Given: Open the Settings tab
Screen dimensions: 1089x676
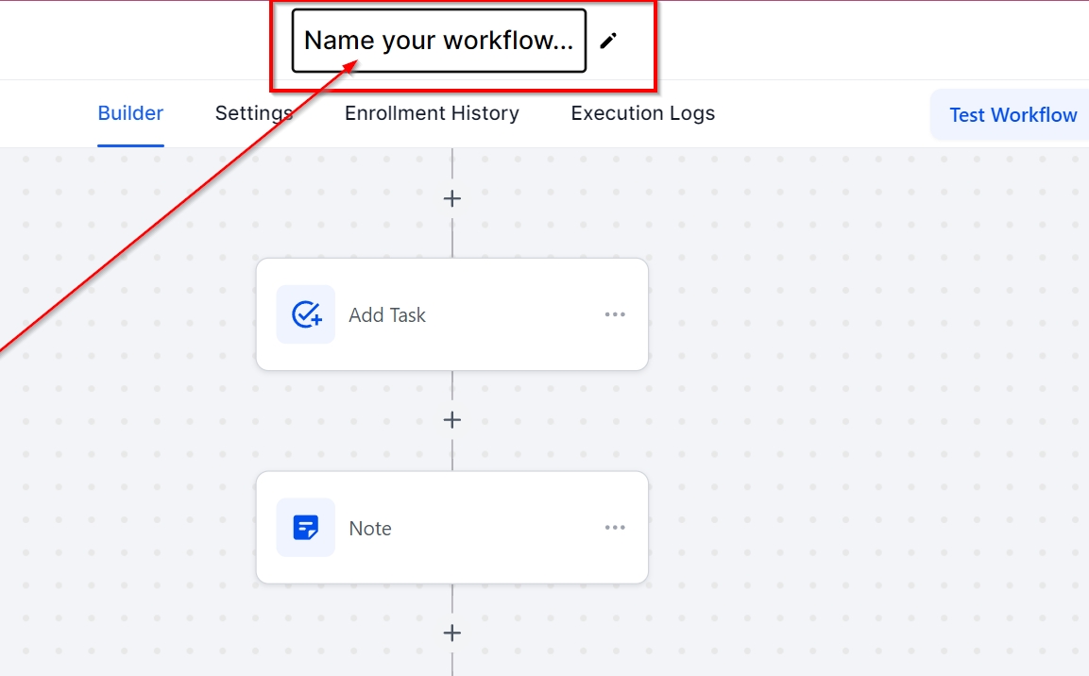Looking at the screenshot, I should 253,113.
